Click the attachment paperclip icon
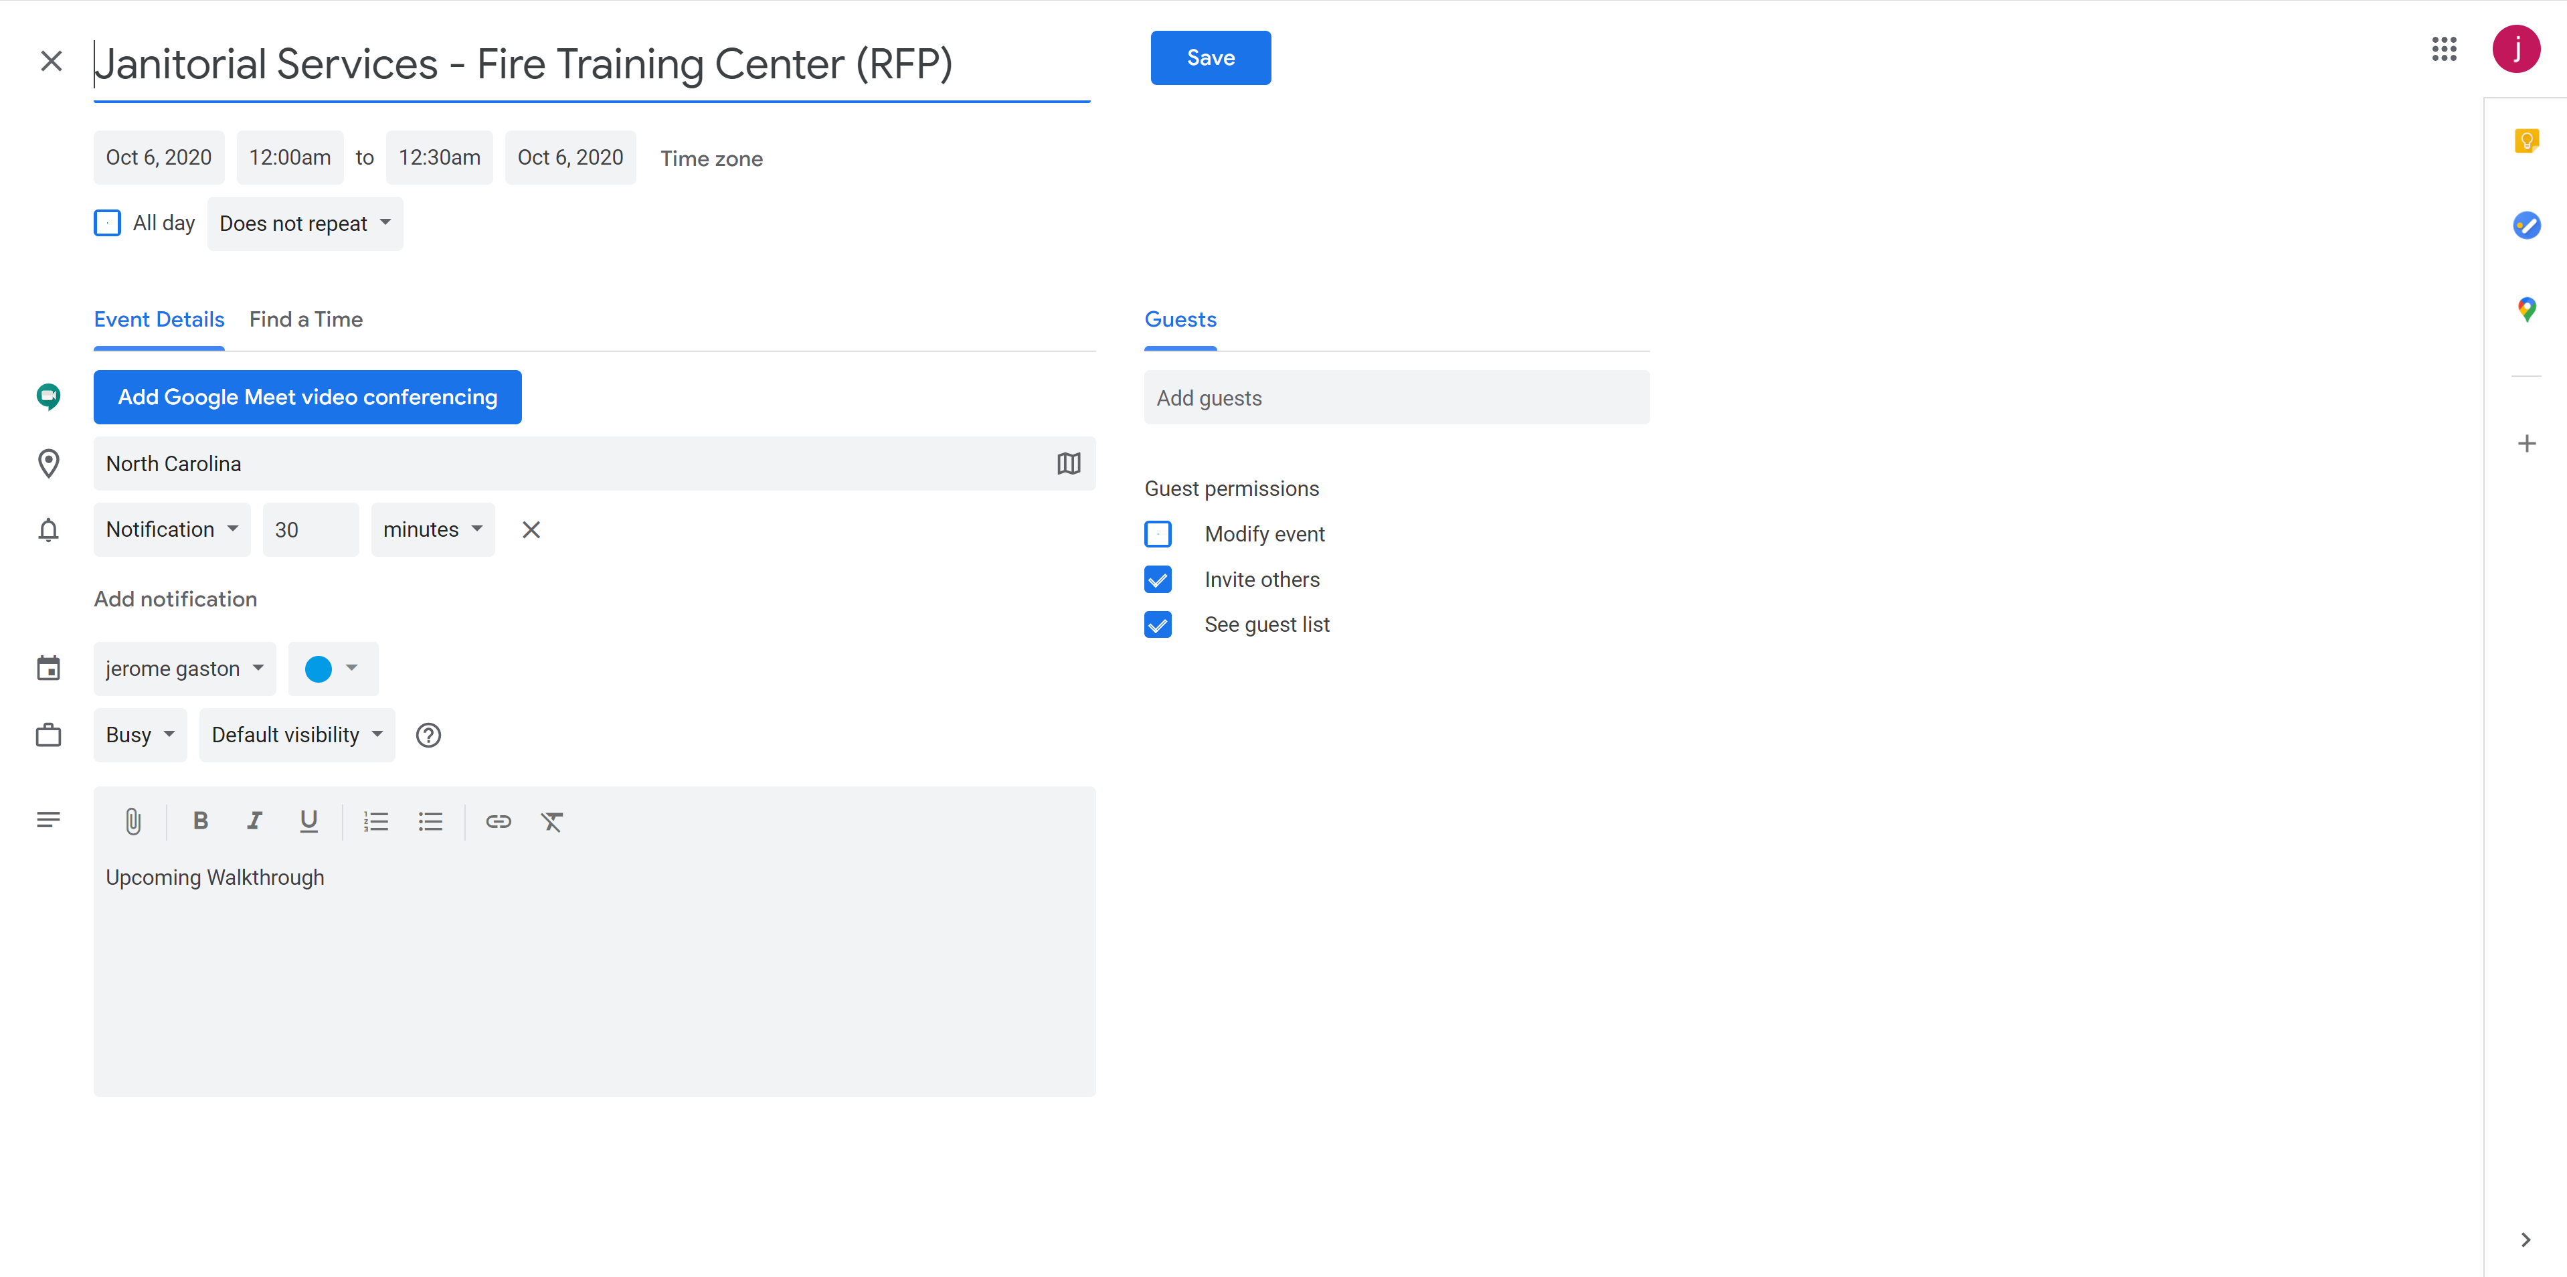 (132, 821)
